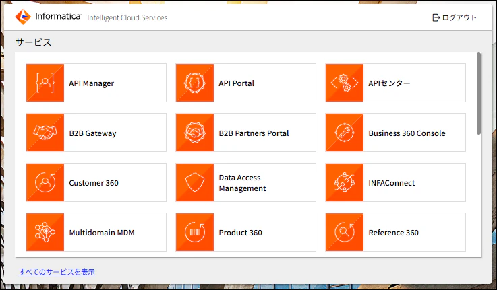Click the Multidomain MDM graph icon
497x290 pixels.
45,232
